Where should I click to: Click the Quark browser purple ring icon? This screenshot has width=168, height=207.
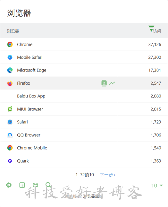pyautogui.click(x=10, y=161)
